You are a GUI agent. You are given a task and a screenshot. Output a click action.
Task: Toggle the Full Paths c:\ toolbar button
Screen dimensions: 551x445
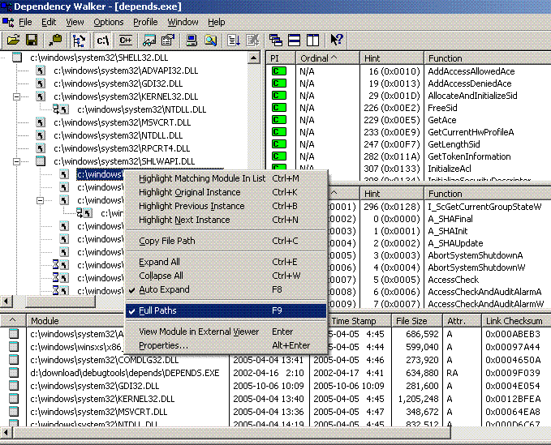coord(102,40)
